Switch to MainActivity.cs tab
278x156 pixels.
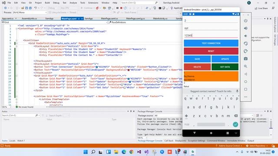point(160,18)
